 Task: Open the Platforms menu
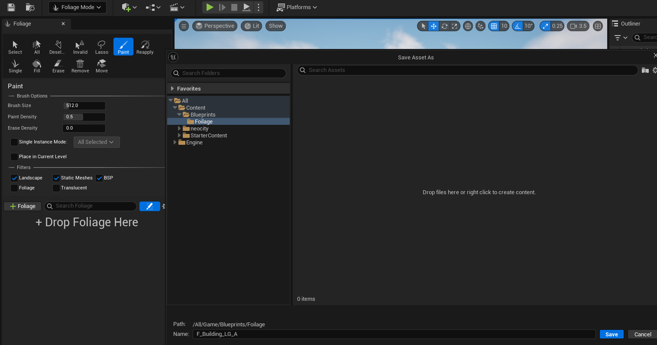click(297, 7)
